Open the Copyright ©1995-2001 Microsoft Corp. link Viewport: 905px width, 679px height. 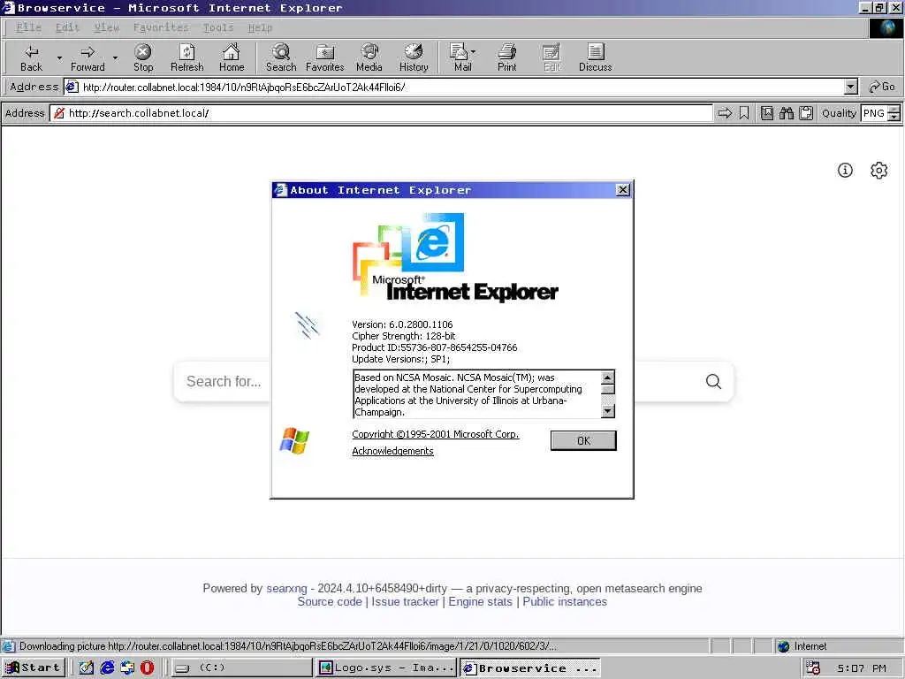436,434
